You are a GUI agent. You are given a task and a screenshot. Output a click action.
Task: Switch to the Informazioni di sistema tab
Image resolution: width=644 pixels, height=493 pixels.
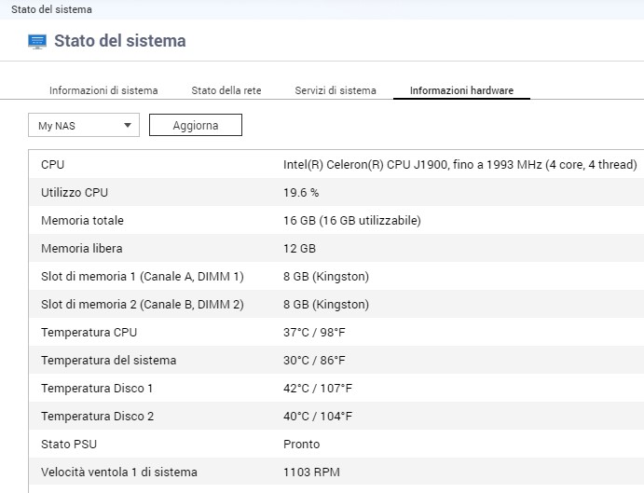click(103, 90)
